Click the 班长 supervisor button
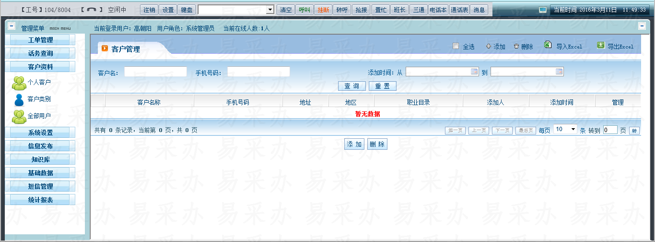Viewport: 655px width, 242px height. 399,10
